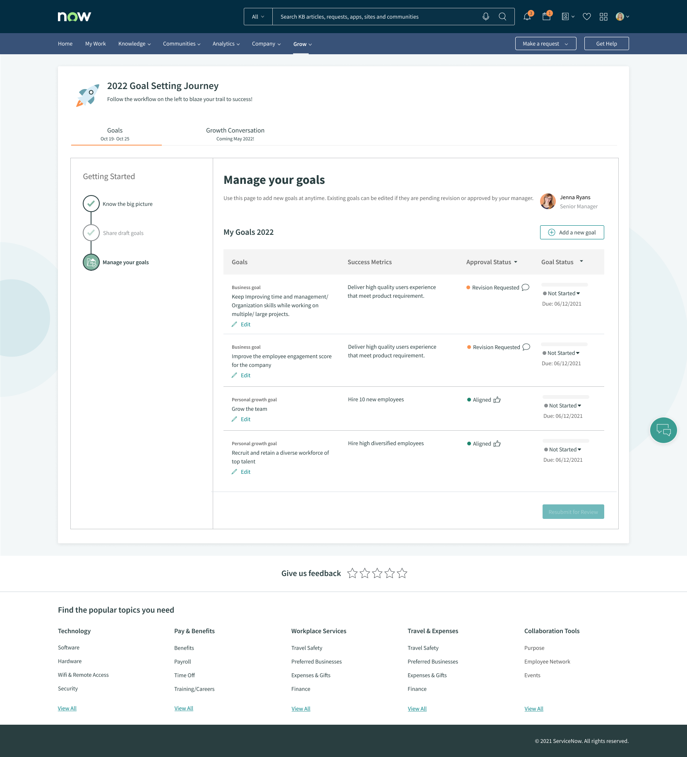Open comment bubble on time management goal
This screenshot has height=757, width=687.
[526, 287]
